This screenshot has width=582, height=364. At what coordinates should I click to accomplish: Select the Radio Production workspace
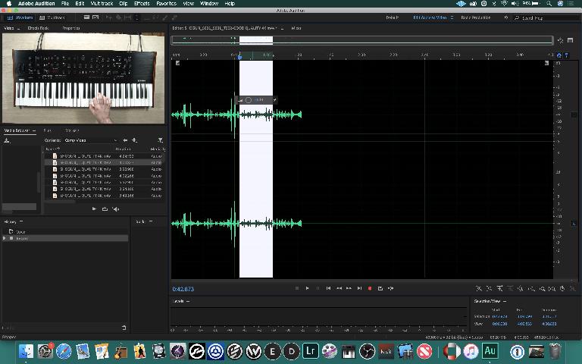(477, 17)
